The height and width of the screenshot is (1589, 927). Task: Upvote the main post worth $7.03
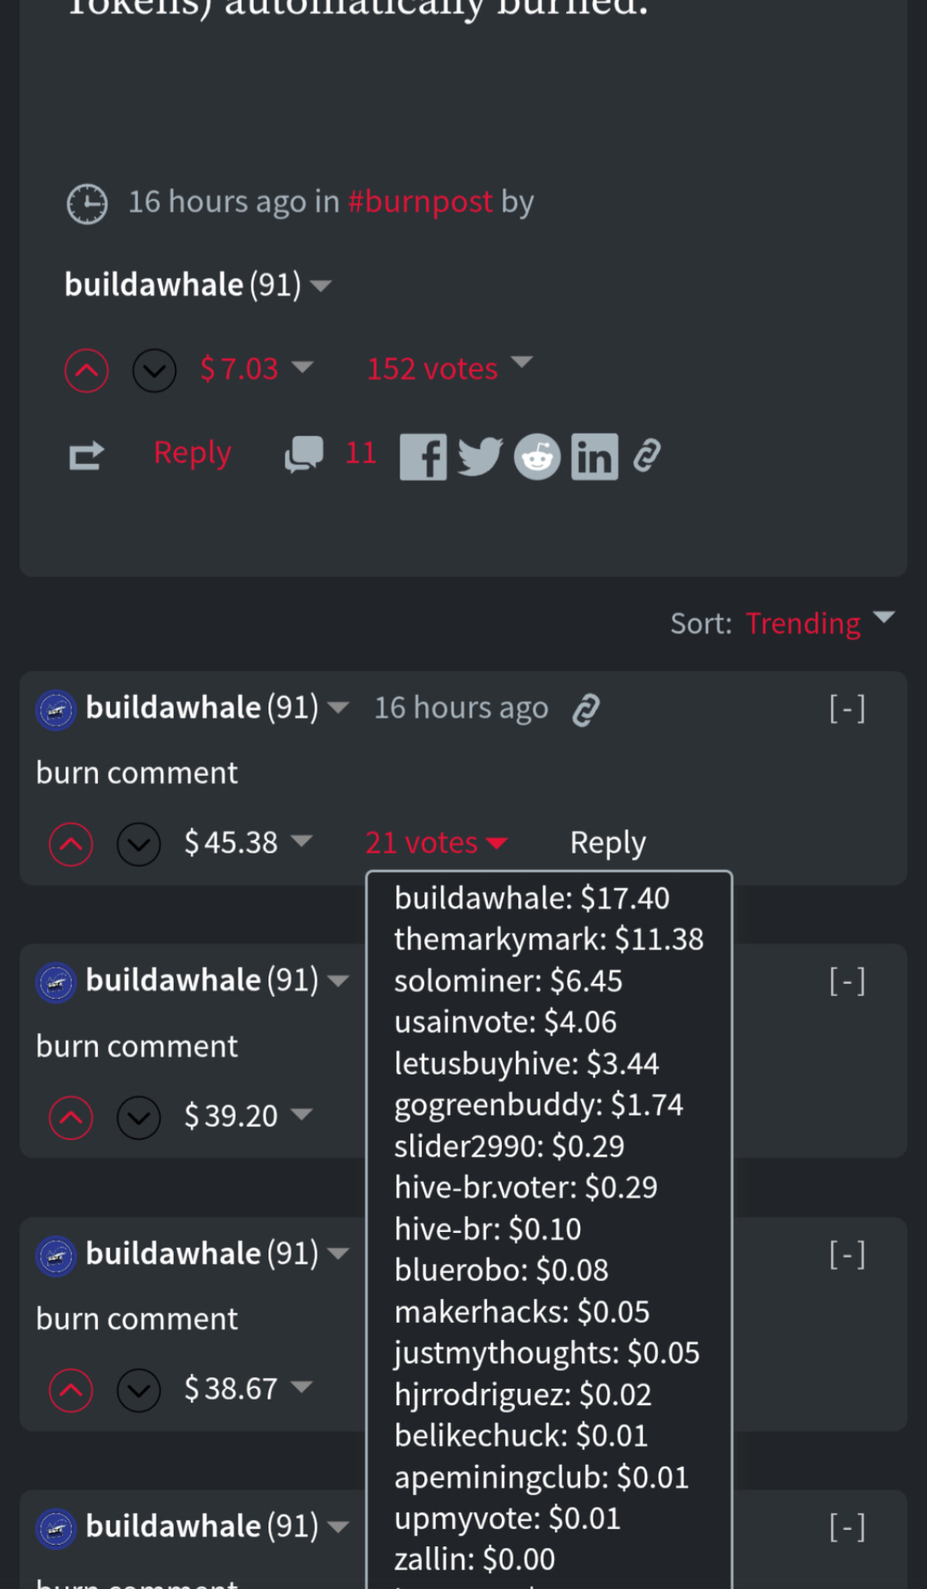(x=86, y=370)
